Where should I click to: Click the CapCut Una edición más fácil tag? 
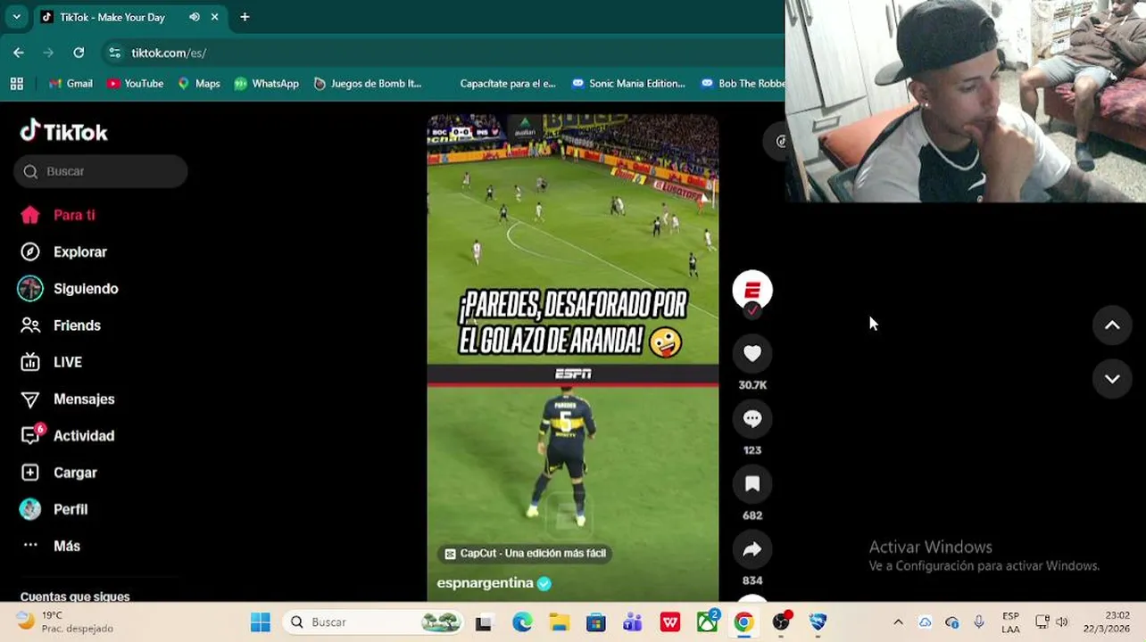(x=525, y=554)
